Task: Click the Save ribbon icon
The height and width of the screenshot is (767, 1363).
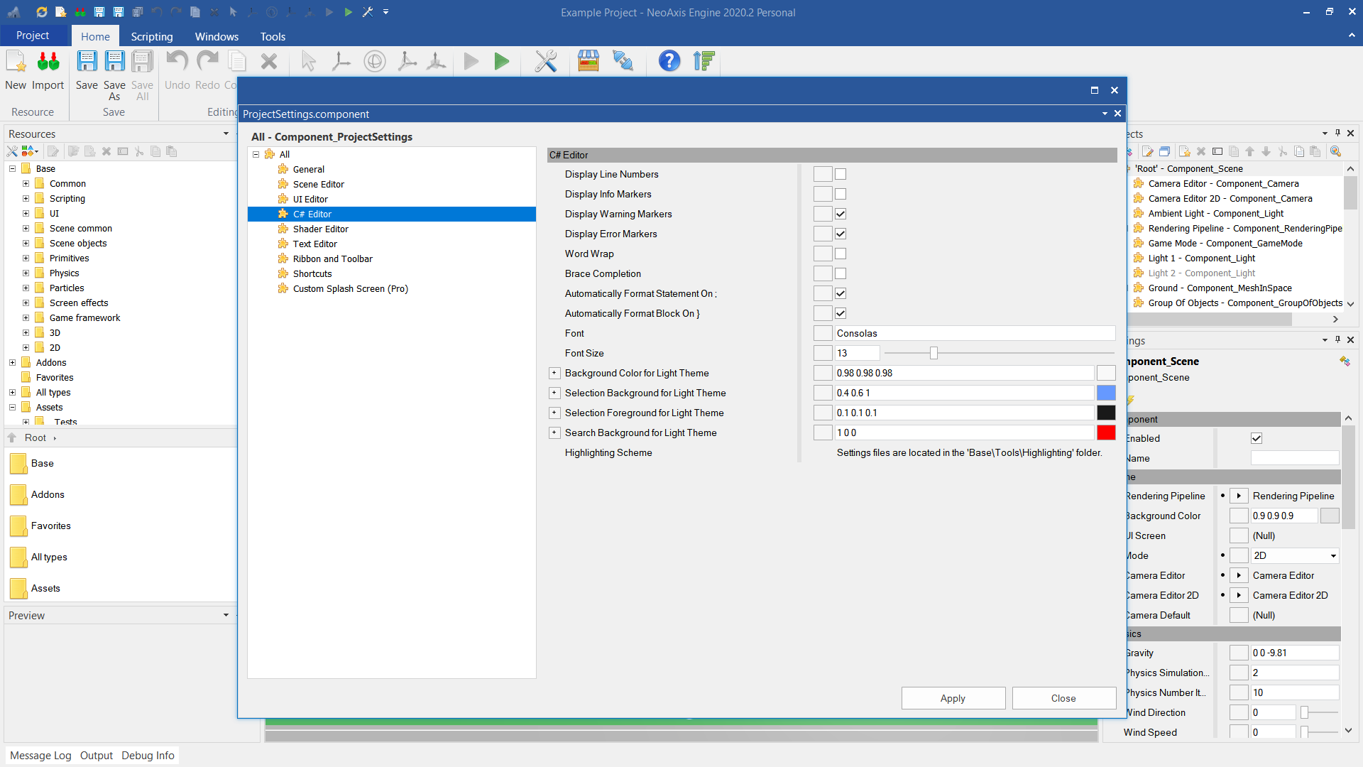Action: 87,62
